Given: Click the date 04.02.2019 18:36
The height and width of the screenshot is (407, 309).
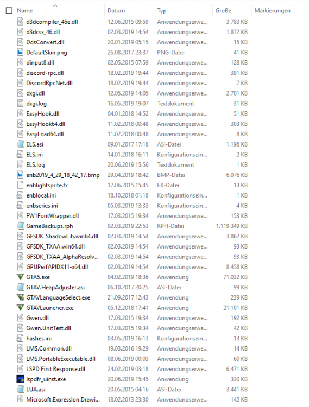Looking at the screenshot, I should click(128, 277).
